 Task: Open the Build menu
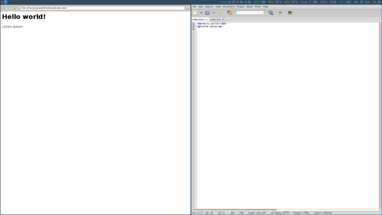pos(249,6)
